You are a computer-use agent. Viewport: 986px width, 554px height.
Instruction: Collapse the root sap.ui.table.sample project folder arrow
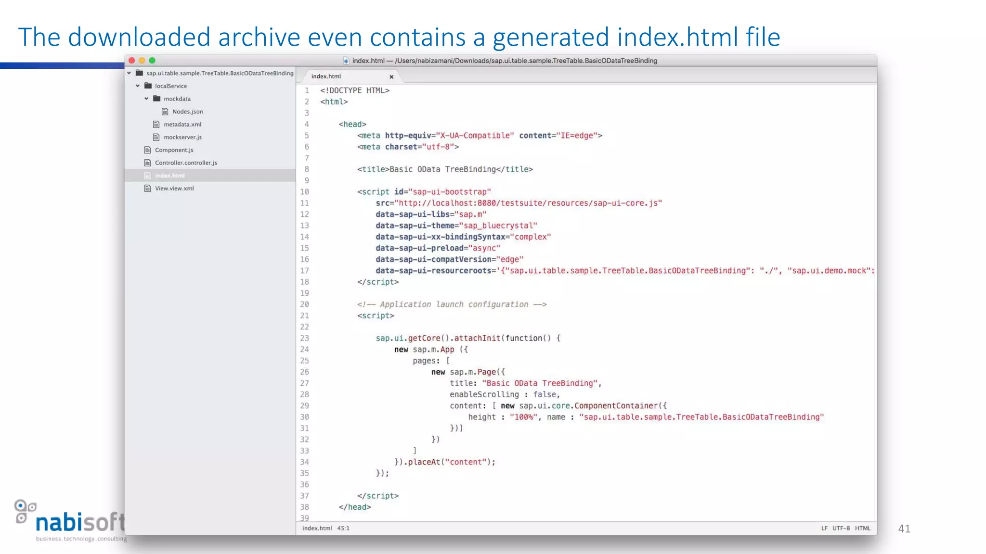pos(129,73)
